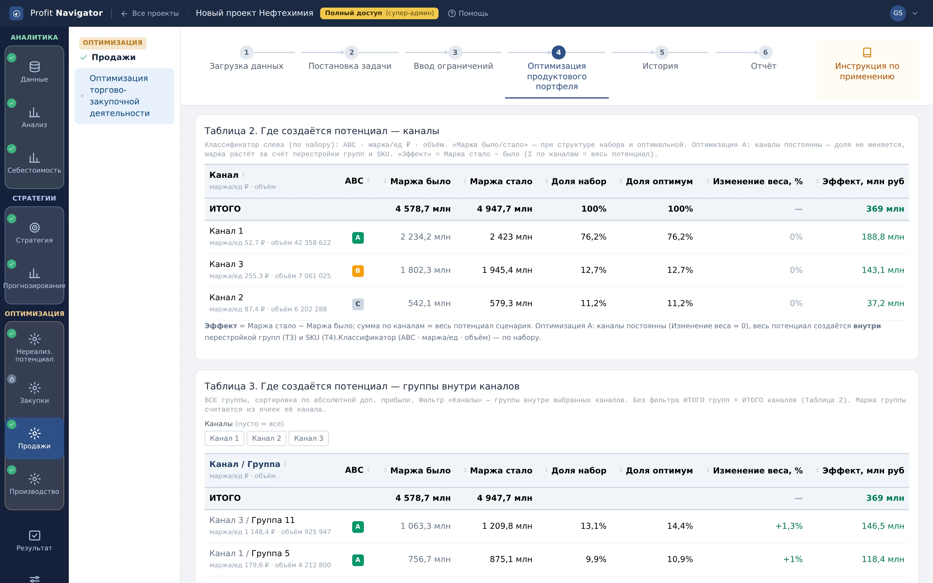
Task: Expand the user menu chevron
Action: 915,13
